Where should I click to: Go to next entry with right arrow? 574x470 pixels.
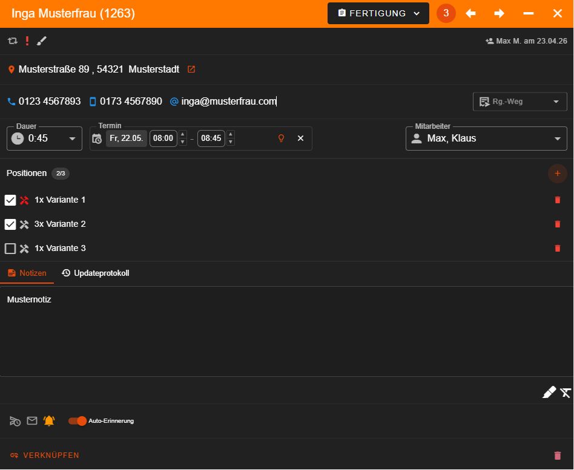(x=500, y=13)
